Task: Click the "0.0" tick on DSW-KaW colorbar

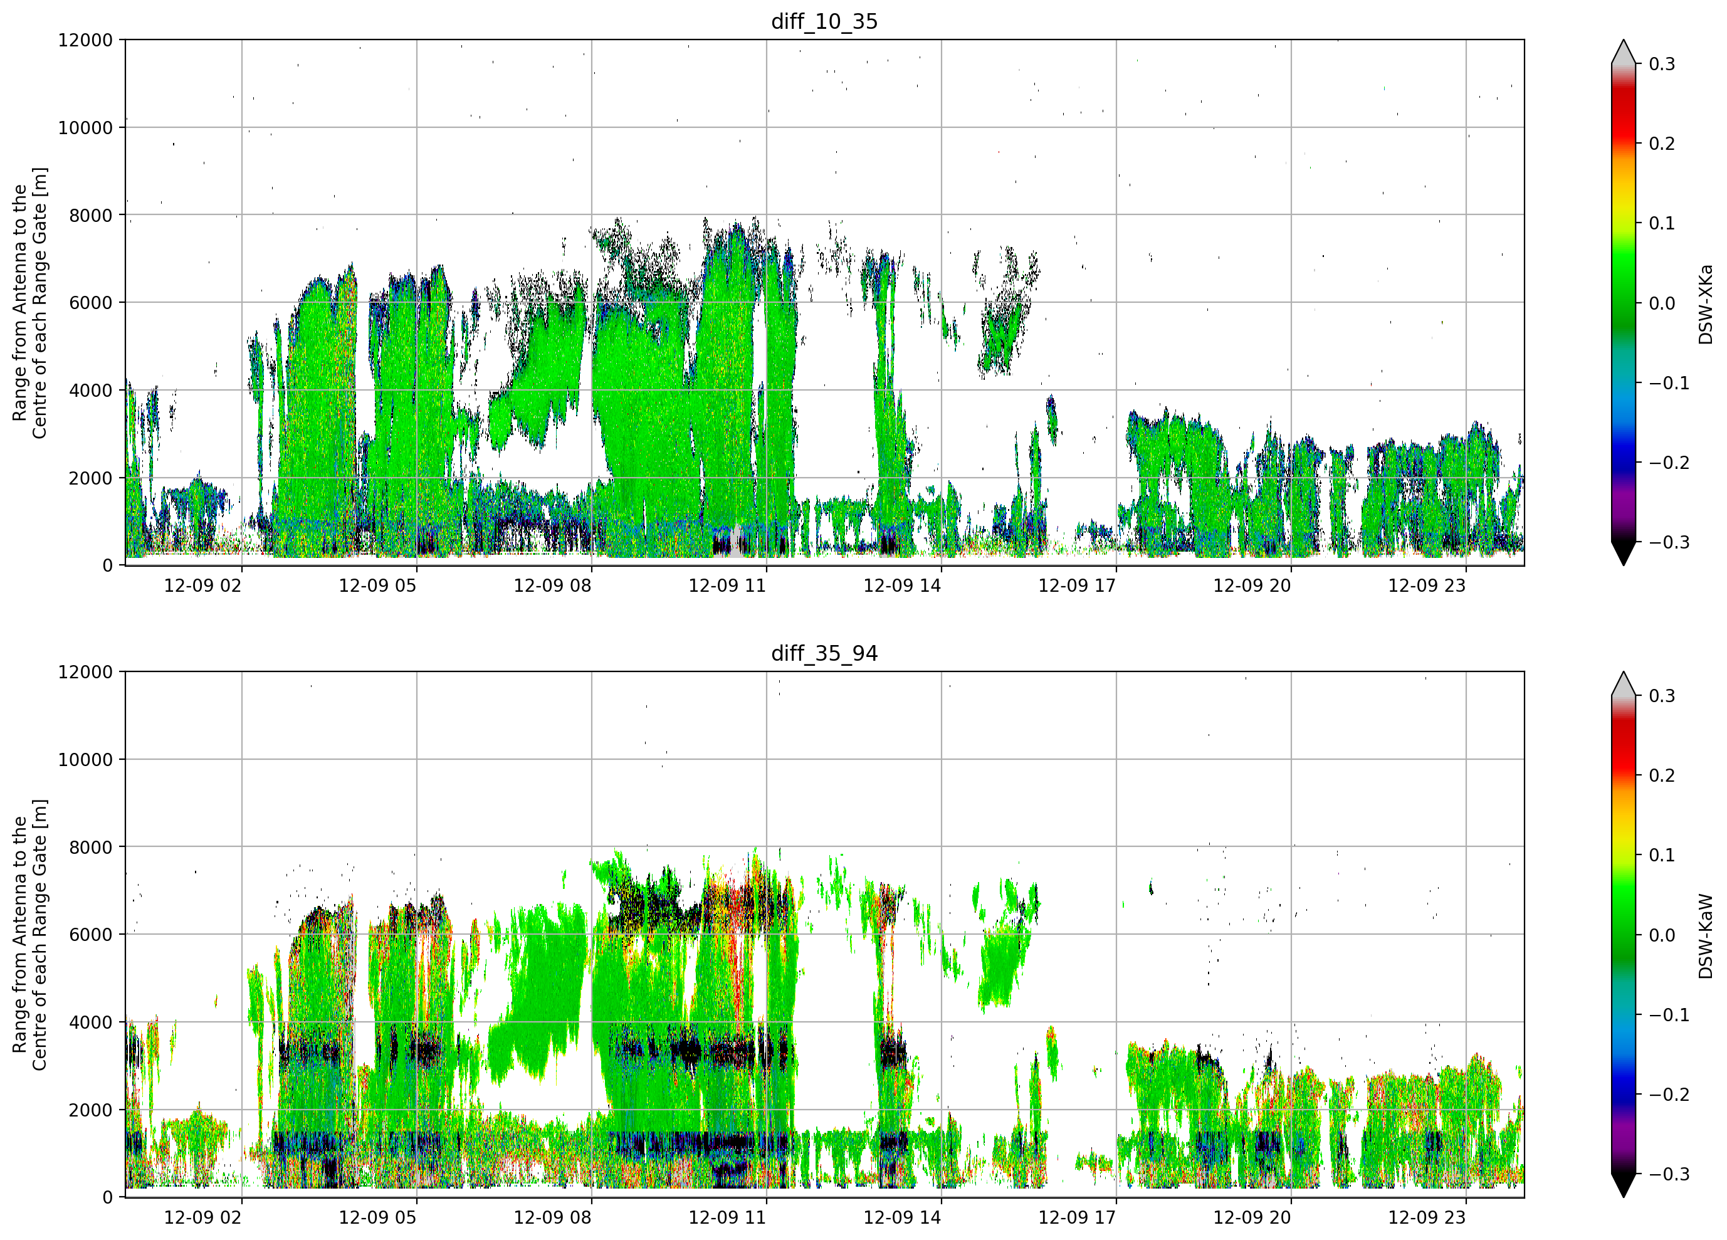Action: click(1662, 935)
